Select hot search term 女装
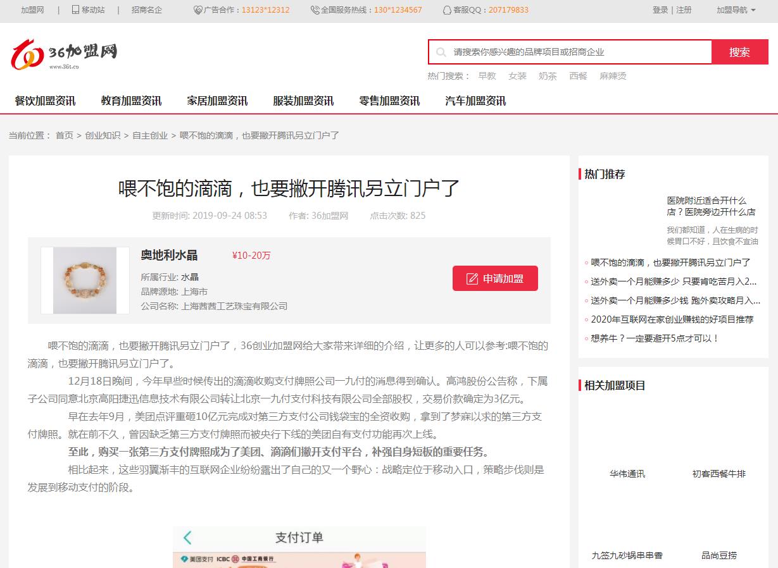The height and width of the screenshot is (568, 778). pos(517,76)
